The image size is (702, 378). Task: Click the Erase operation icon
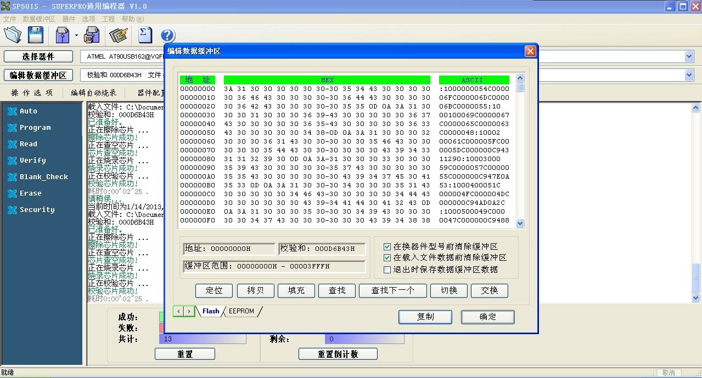pos(12,193)
